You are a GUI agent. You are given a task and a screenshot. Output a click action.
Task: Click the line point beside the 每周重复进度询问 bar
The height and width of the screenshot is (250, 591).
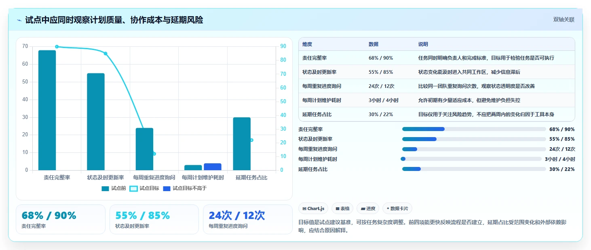point(154,154)
